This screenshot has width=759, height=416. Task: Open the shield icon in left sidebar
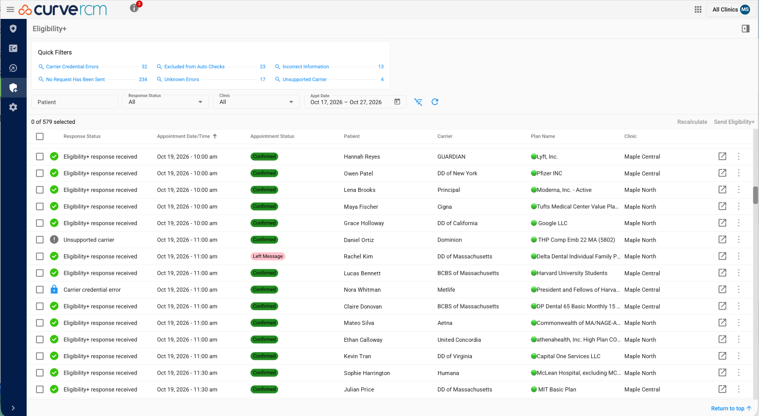pos(13,29)
